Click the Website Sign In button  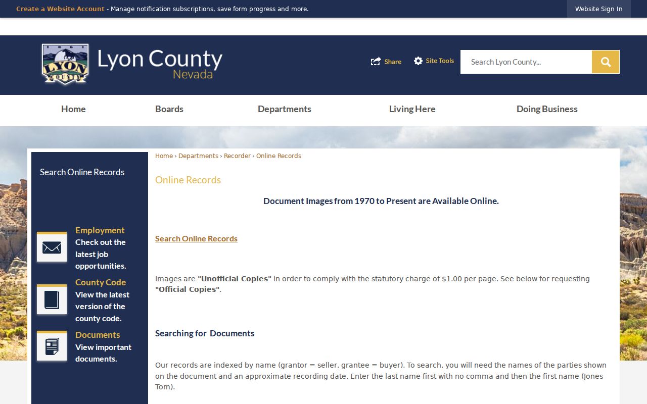coord(598,9)
